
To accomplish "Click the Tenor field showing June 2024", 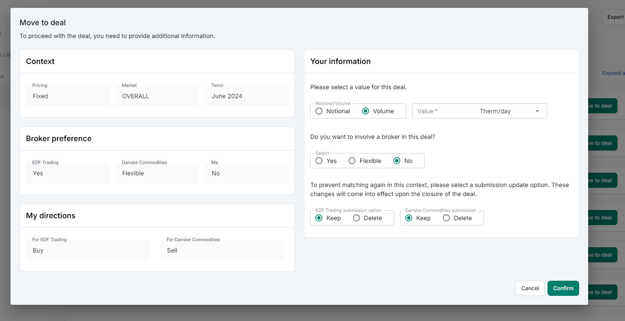I will click(247, 96).
